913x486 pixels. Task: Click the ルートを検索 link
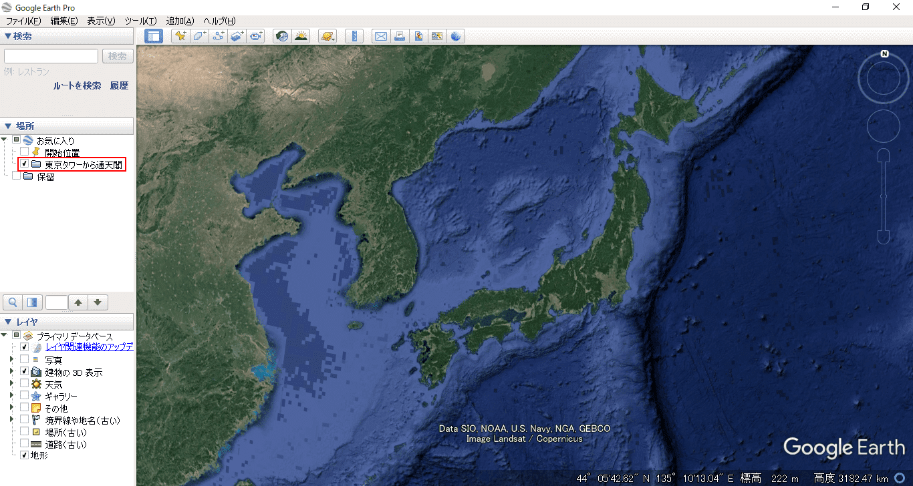pos(78,85)
